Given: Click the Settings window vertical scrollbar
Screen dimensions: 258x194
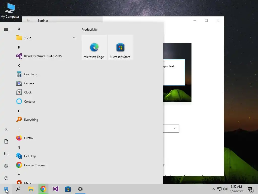Looking at the screenshot, I should [x=223, y=68].
